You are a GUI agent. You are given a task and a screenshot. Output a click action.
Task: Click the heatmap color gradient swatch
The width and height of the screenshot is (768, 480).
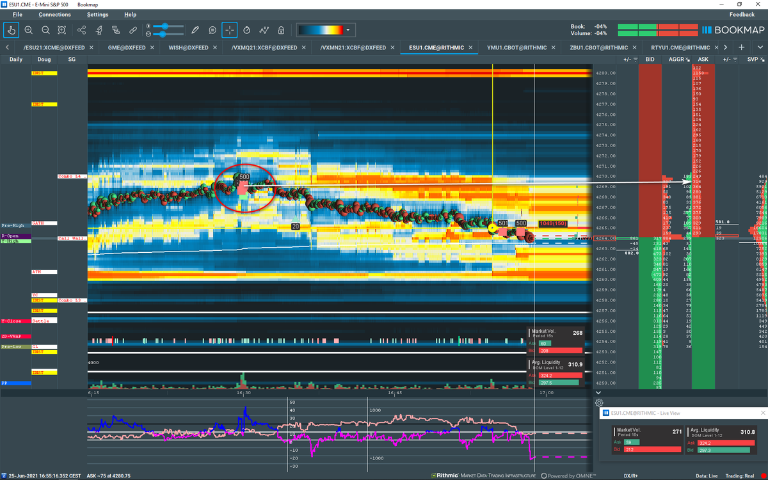(320, 29)
